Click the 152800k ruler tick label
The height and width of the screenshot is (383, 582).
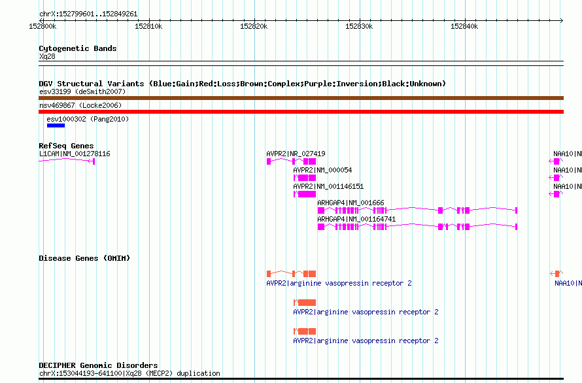click(43, 26)
